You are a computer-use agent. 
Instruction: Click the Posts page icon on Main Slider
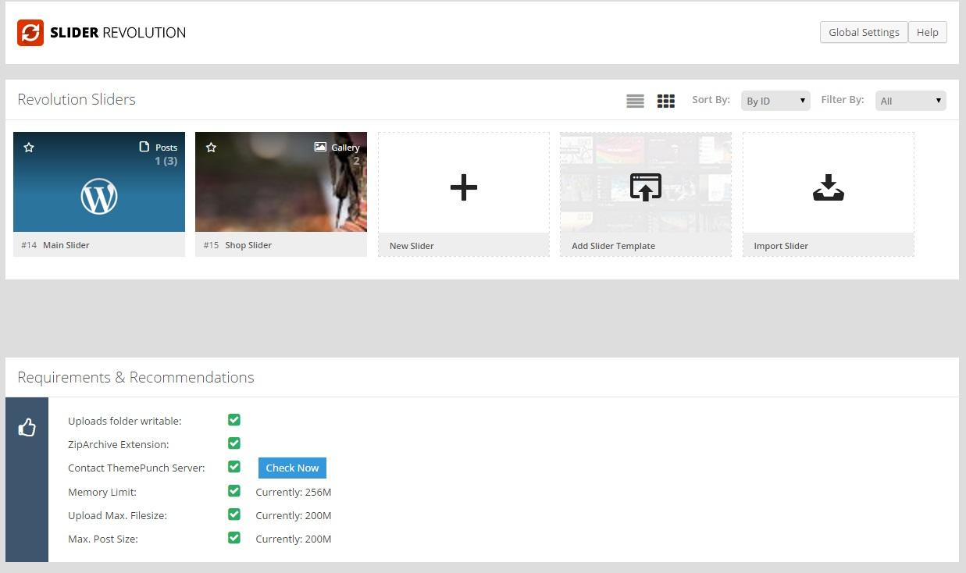click(x=144, y=147)
